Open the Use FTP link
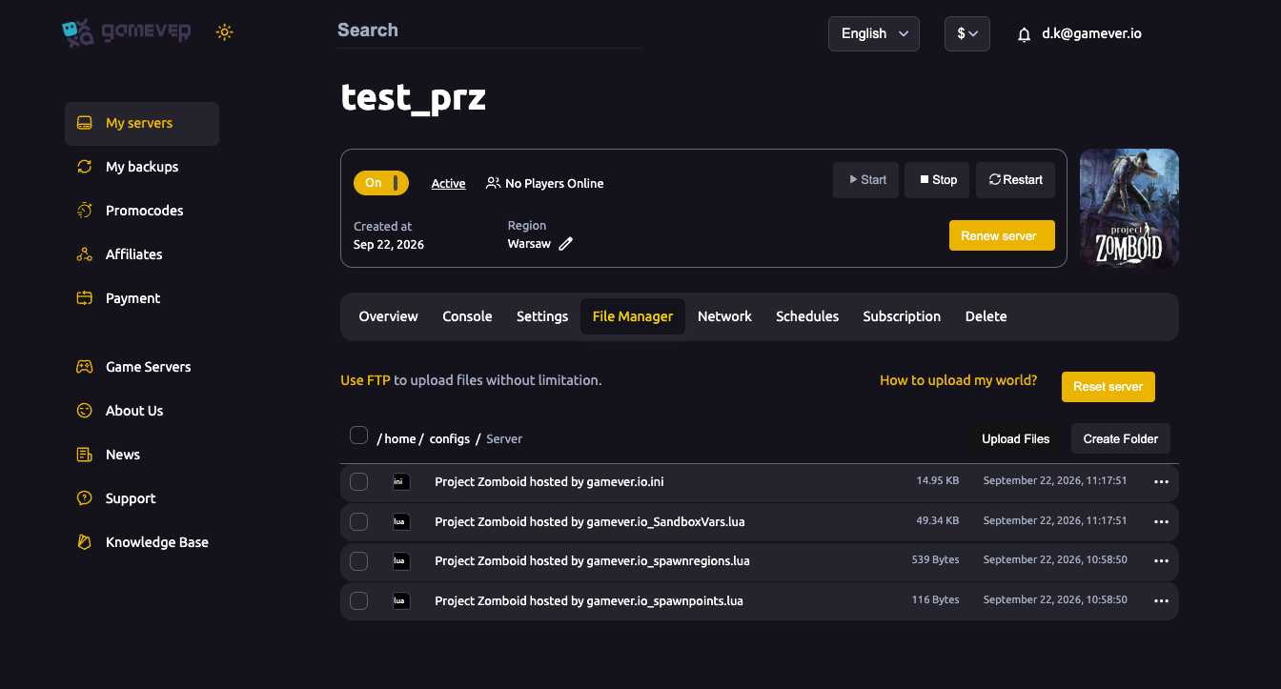This screenshot has width=1281, height=689. (365, 380)
